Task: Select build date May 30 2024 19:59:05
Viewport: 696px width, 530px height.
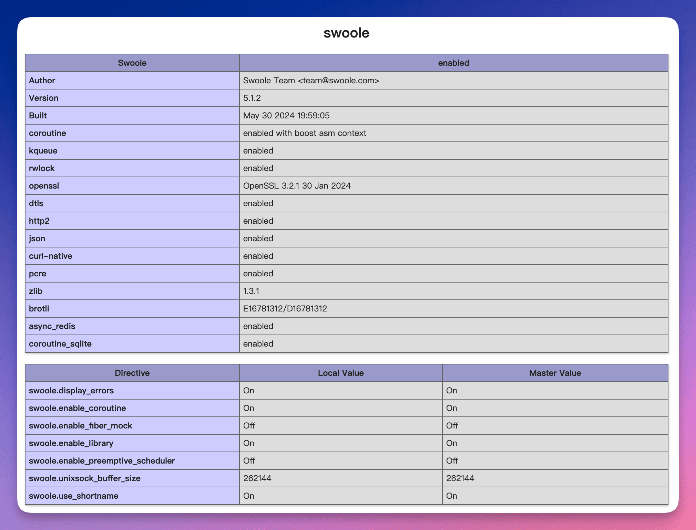Action: (286, 116)
